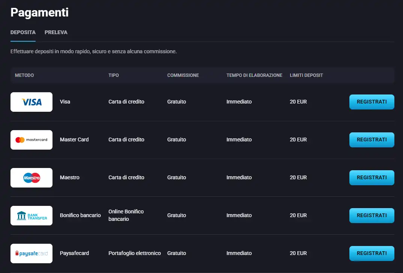403x273 pixels.
Task: Select the 'Maestro' method name
Action: (x=70, y=177)
